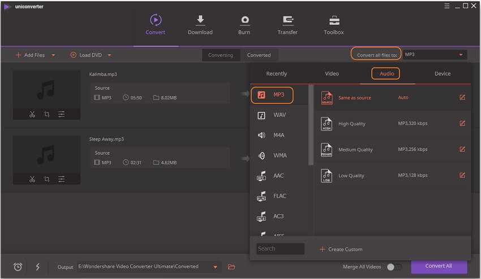This screenshot has width=481, height=279.
Task: Open the output folder icon
Action: click(231, 267)
